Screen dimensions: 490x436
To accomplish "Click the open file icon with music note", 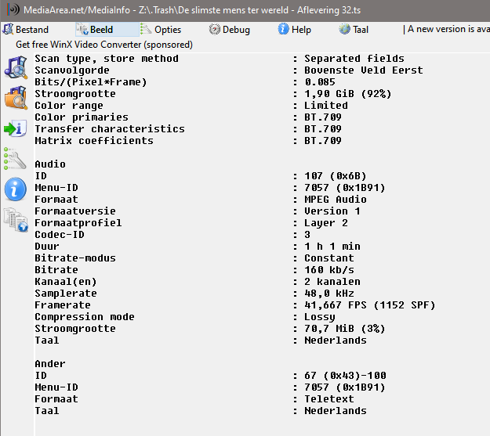I will [x=16, y=67].
